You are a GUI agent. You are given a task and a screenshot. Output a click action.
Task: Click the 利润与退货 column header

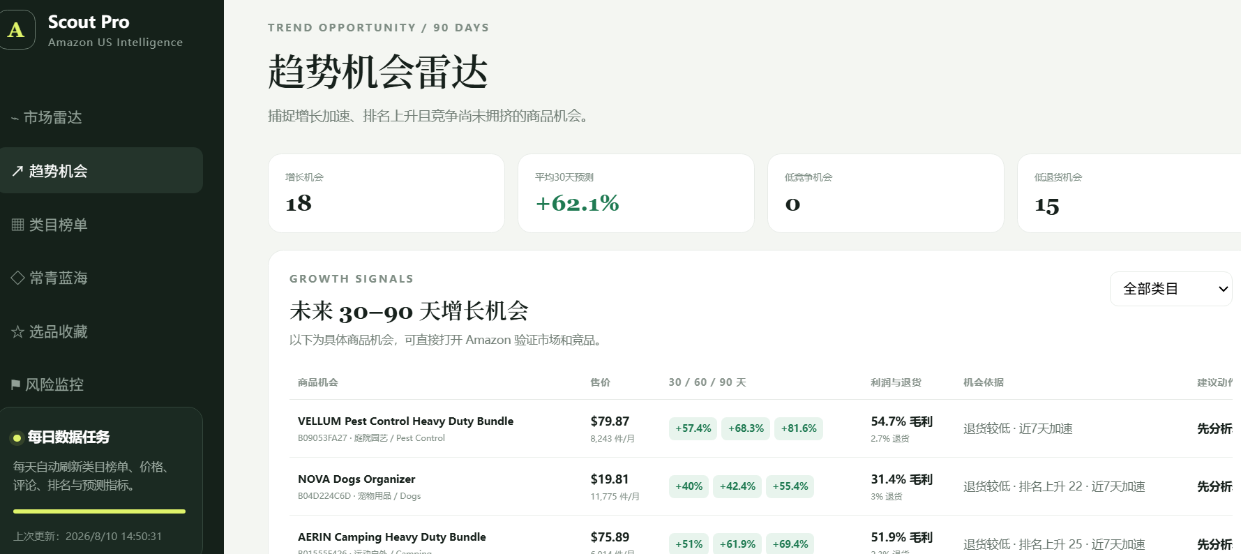tap(896, 382)
